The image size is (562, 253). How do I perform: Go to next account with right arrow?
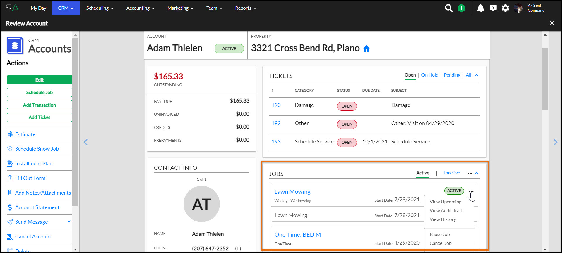[x=555, y=142]
